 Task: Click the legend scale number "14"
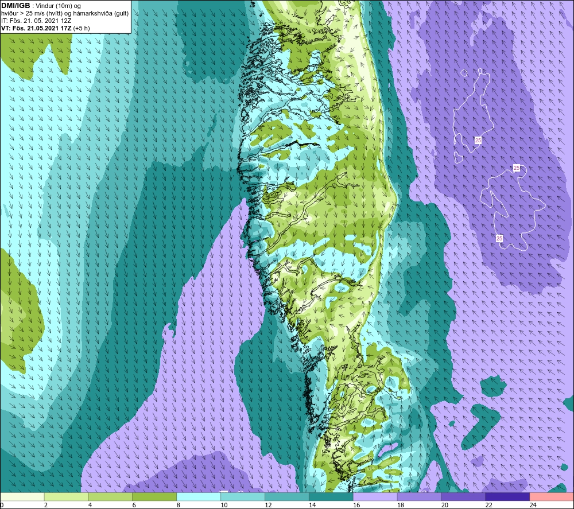312,505
